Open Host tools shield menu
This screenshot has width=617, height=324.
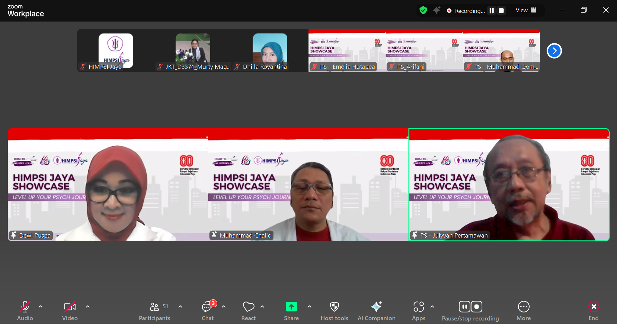point(335,310)
